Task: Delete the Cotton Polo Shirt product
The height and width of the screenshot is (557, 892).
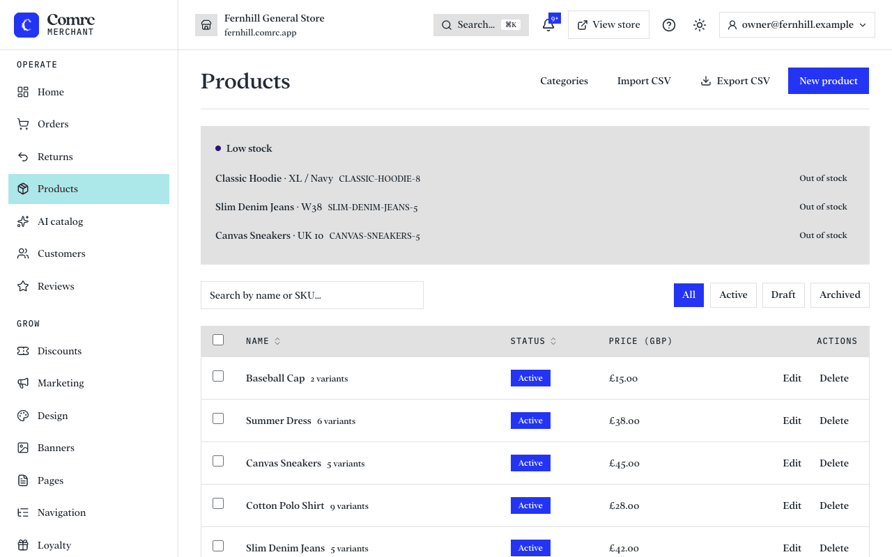Action: point(834,505)
